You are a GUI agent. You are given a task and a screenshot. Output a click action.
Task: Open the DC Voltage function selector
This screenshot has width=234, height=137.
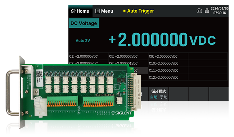(x=84, y=23)
